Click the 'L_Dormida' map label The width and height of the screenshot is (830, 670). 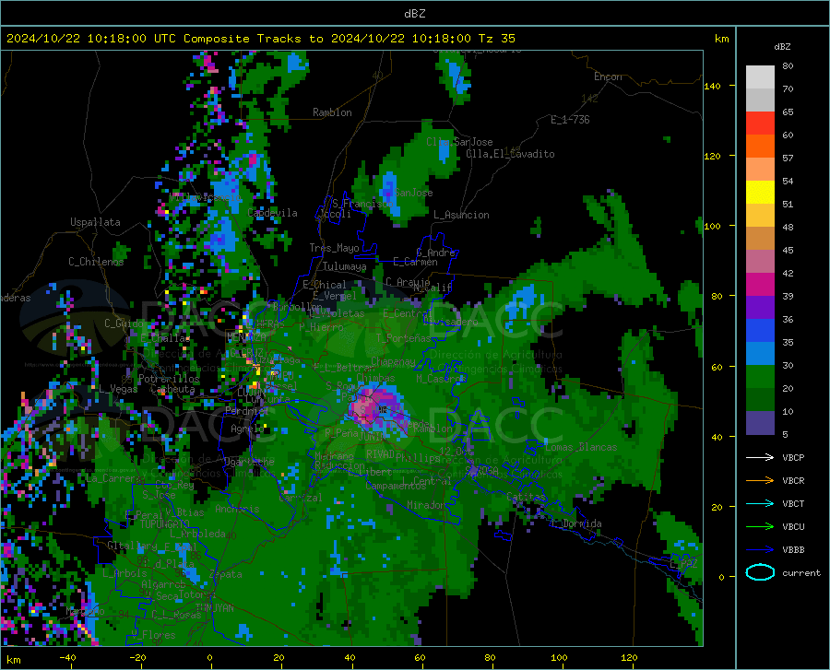click(576, 523)
